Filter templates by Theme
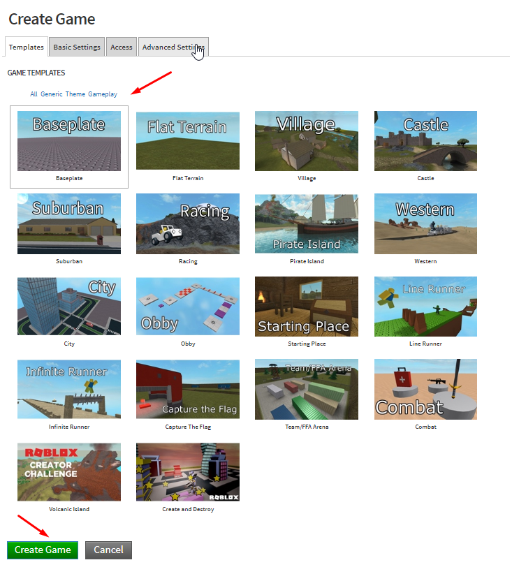 75,94
